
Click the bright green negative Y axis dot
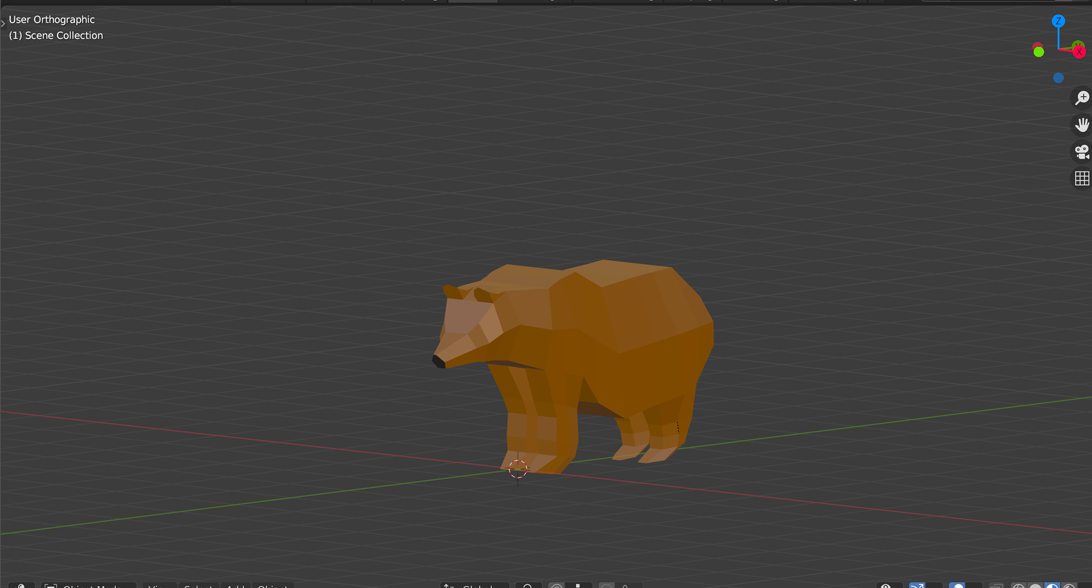[x=1039, y=52]
